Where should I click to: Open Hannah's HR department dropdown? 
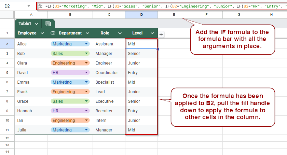click(86, 111)
